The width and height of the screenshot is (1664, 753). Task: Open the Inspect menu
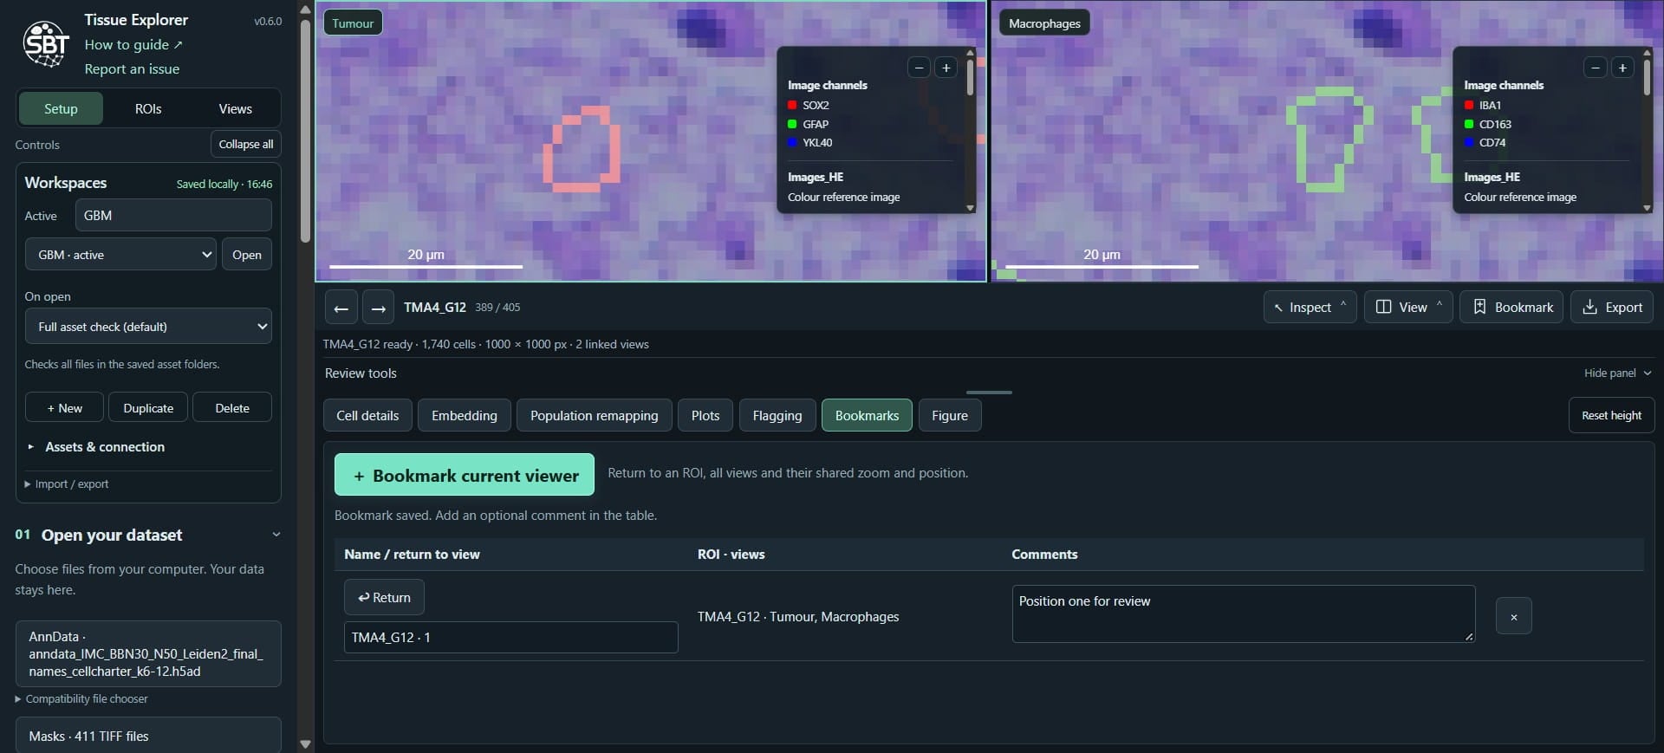[x=1310, y=307]
